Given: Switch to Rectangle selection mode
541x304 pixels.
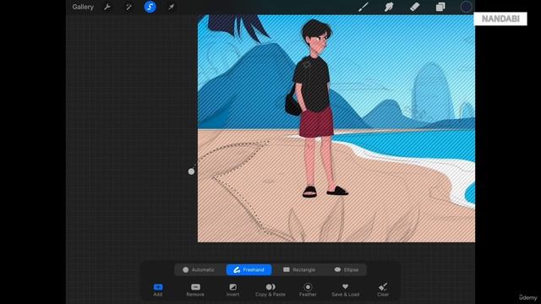Looking at the screenshot, I should [299, 270].
